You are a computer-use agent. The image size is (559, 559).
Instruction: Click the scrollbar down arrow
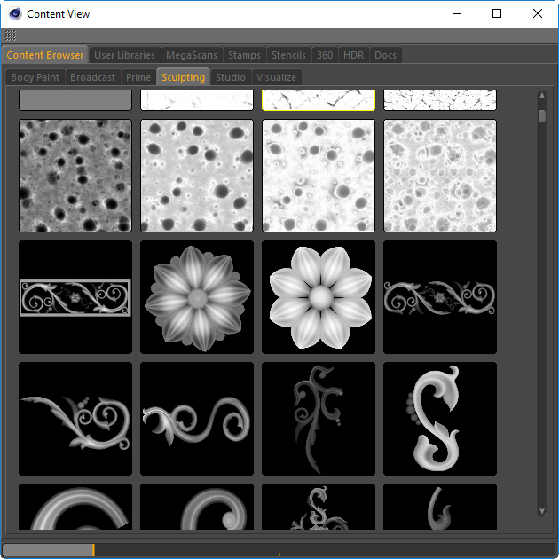point(542,511)
